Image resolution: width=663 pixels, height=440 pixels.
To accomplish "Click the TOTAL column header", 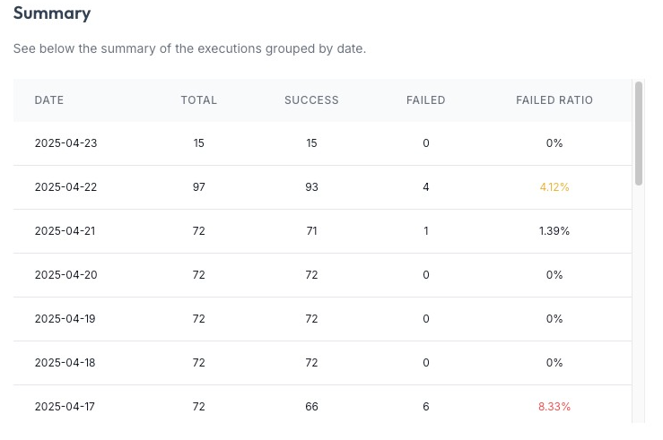I will 198,100.
